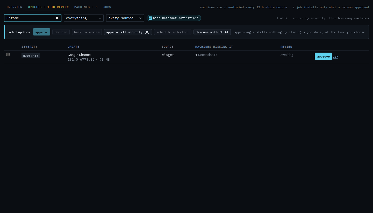Screen dimensions: 373x213
Task: Click version 131.0.6778.86 text
Action: pos(81,60)
